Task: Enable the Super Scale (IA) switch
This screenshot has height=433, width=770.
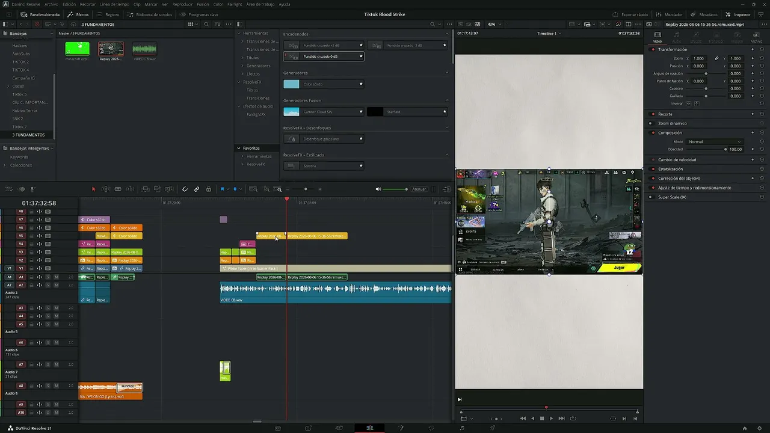Action: (650, 197)
